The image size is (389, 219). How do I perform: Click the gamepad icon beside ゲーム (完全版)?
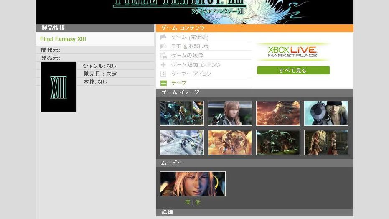[163, 37]
